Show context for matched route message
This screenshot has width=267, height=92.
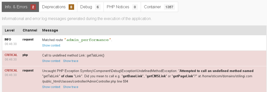pyautogui.click(x=51, y=45)
